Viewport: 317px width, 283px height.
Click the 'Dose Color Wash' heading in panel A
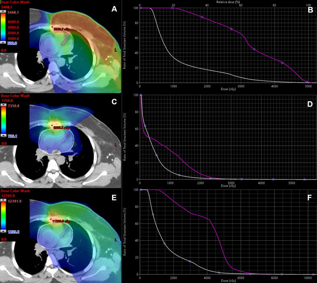[x=15, y=2]
